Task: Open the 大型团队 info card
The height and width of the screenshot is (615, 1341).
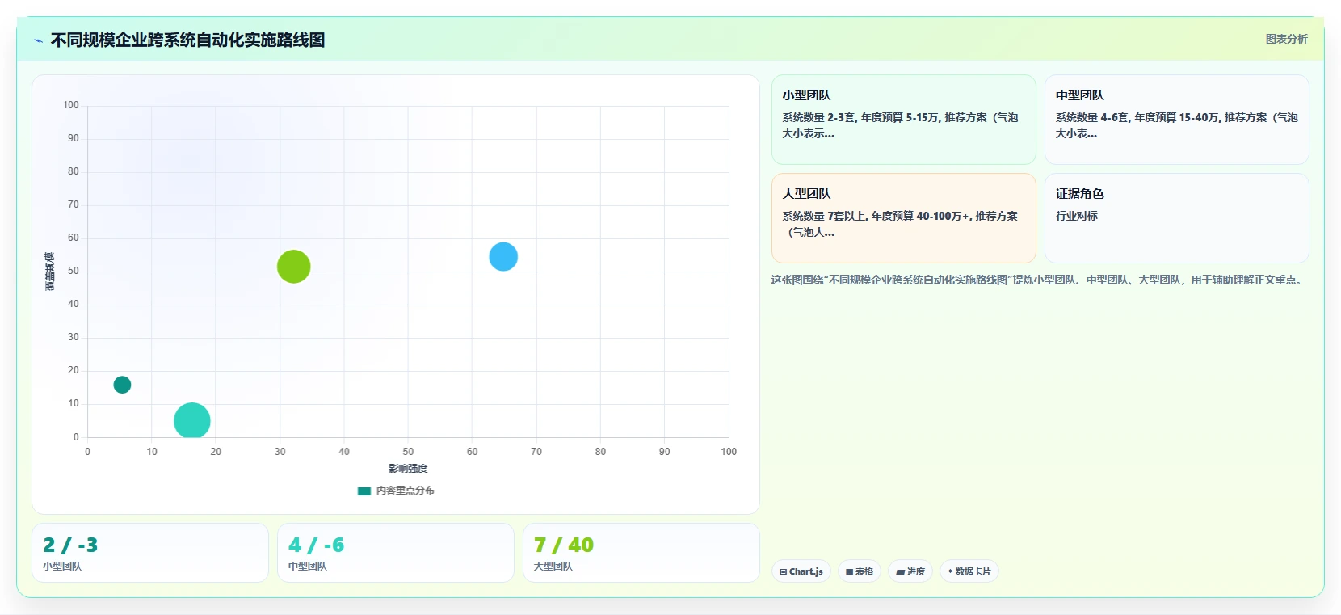Action: point(904,218)
